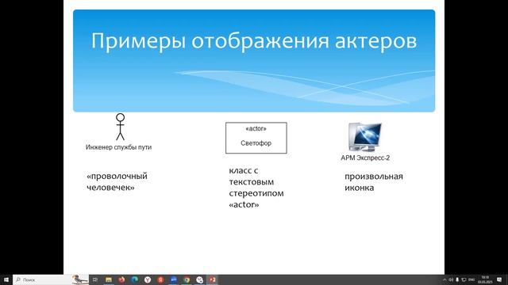The image size is (508, 285).
Task: Open the Zoom app from the taskbar
Action: point(174,279)
